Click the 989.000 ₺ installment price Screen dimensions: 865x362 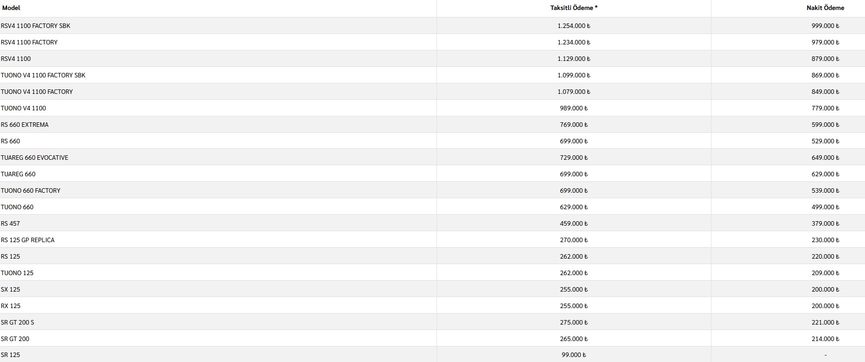click(x=574, y=108)
